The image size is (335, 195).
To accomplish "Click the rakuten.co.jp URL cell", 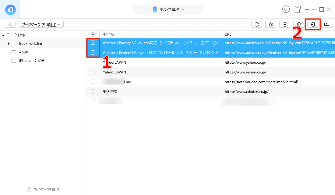I will pos(247,92).
